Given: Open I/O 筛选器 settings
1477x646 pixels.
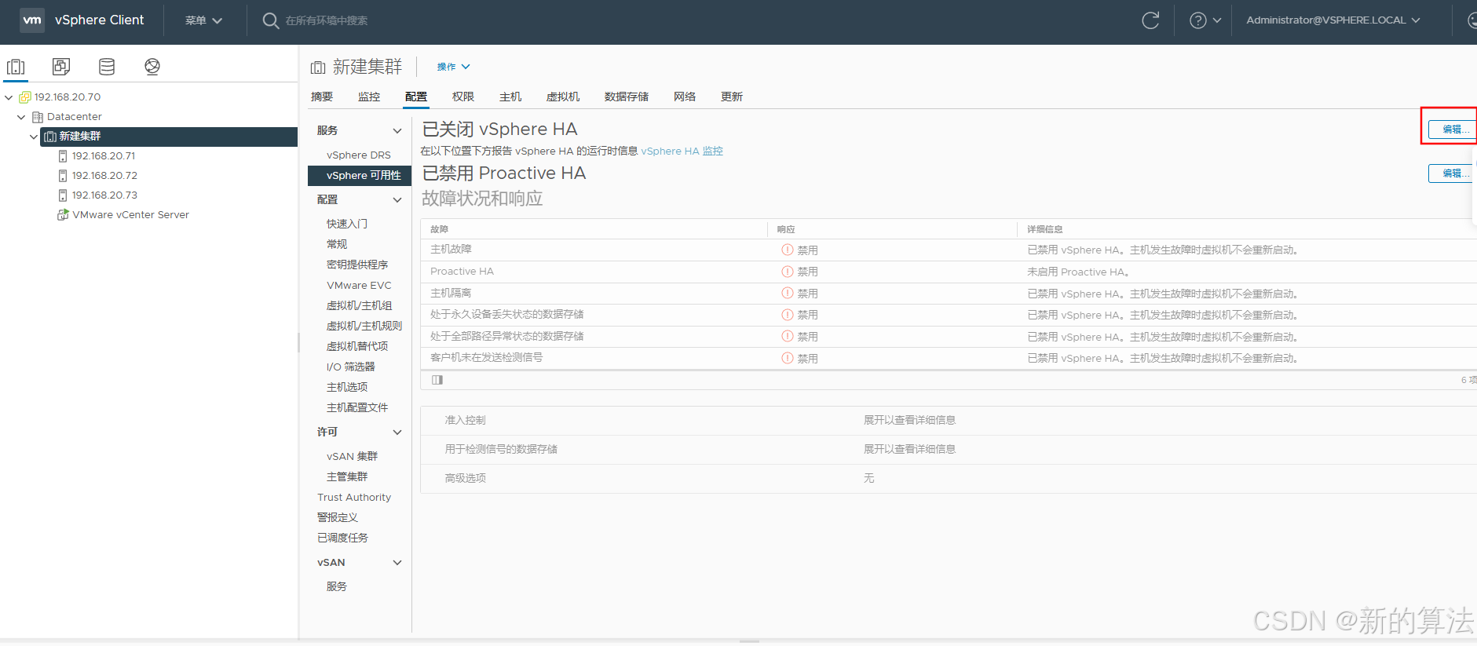Looking at the screenshot, I should (351, 367).
